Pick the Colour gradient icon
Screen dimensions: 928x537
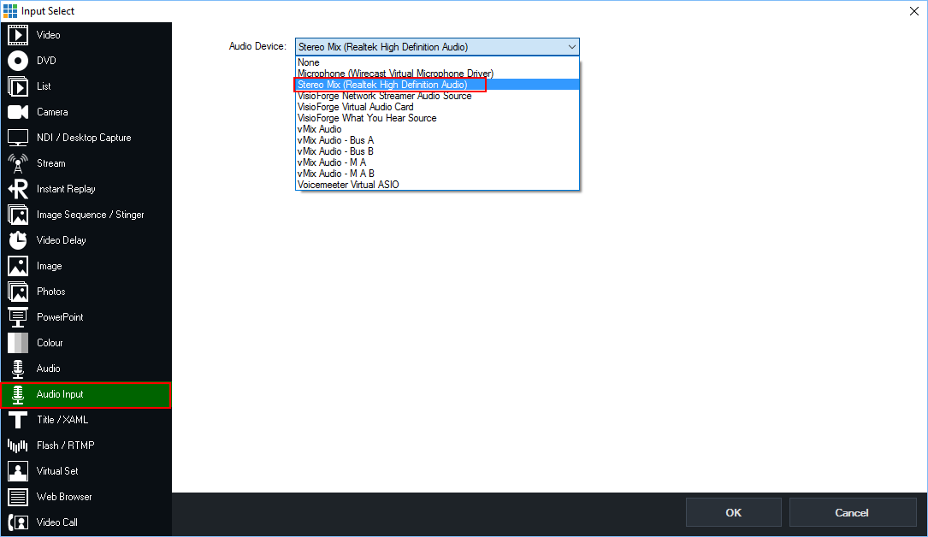(18, 343)
